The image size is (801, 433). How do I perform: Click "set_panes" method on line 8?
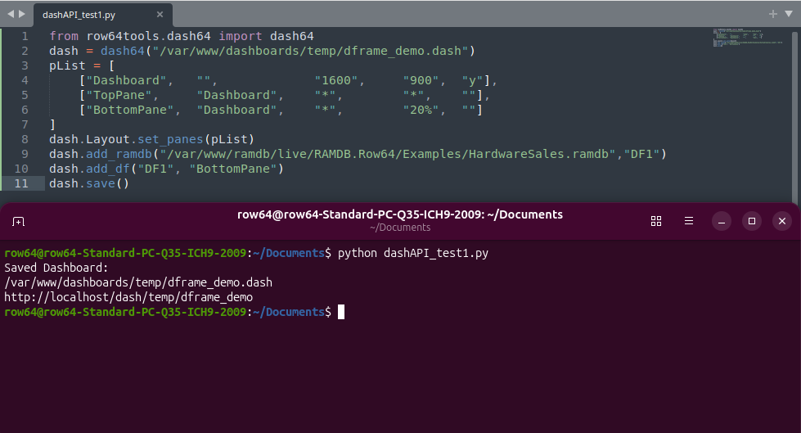170,140
